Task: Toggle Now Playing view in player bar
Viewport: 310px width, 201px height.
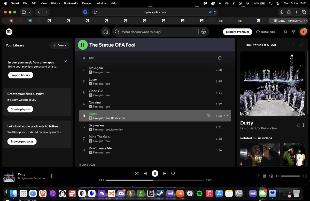Action: click(x=305, y=176)
